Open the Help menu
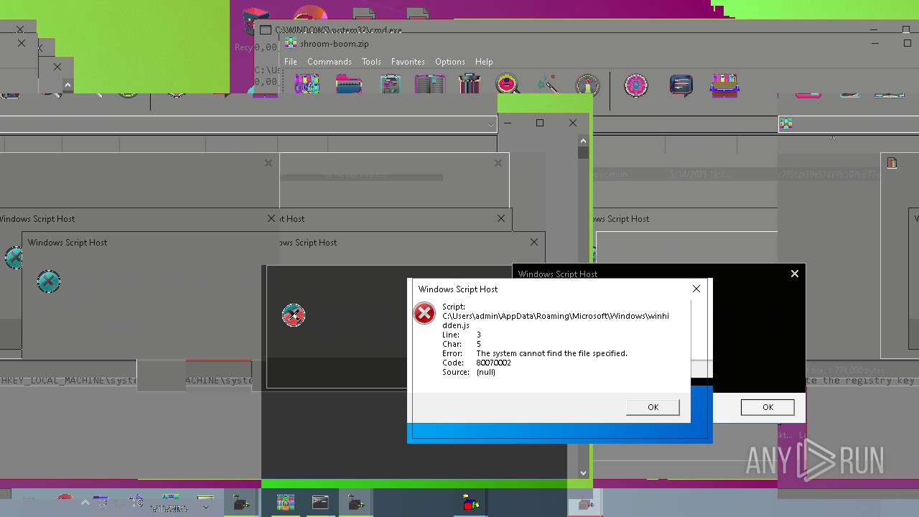This screenshot has width=919, height=517. pyautogui.click(x=484, y=62)
